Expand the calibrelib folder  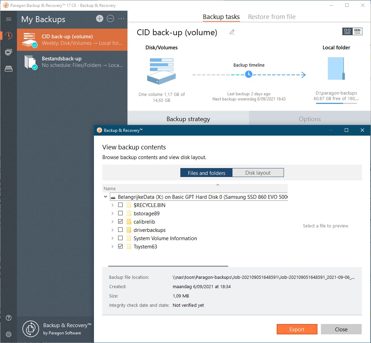coord(112,222)
